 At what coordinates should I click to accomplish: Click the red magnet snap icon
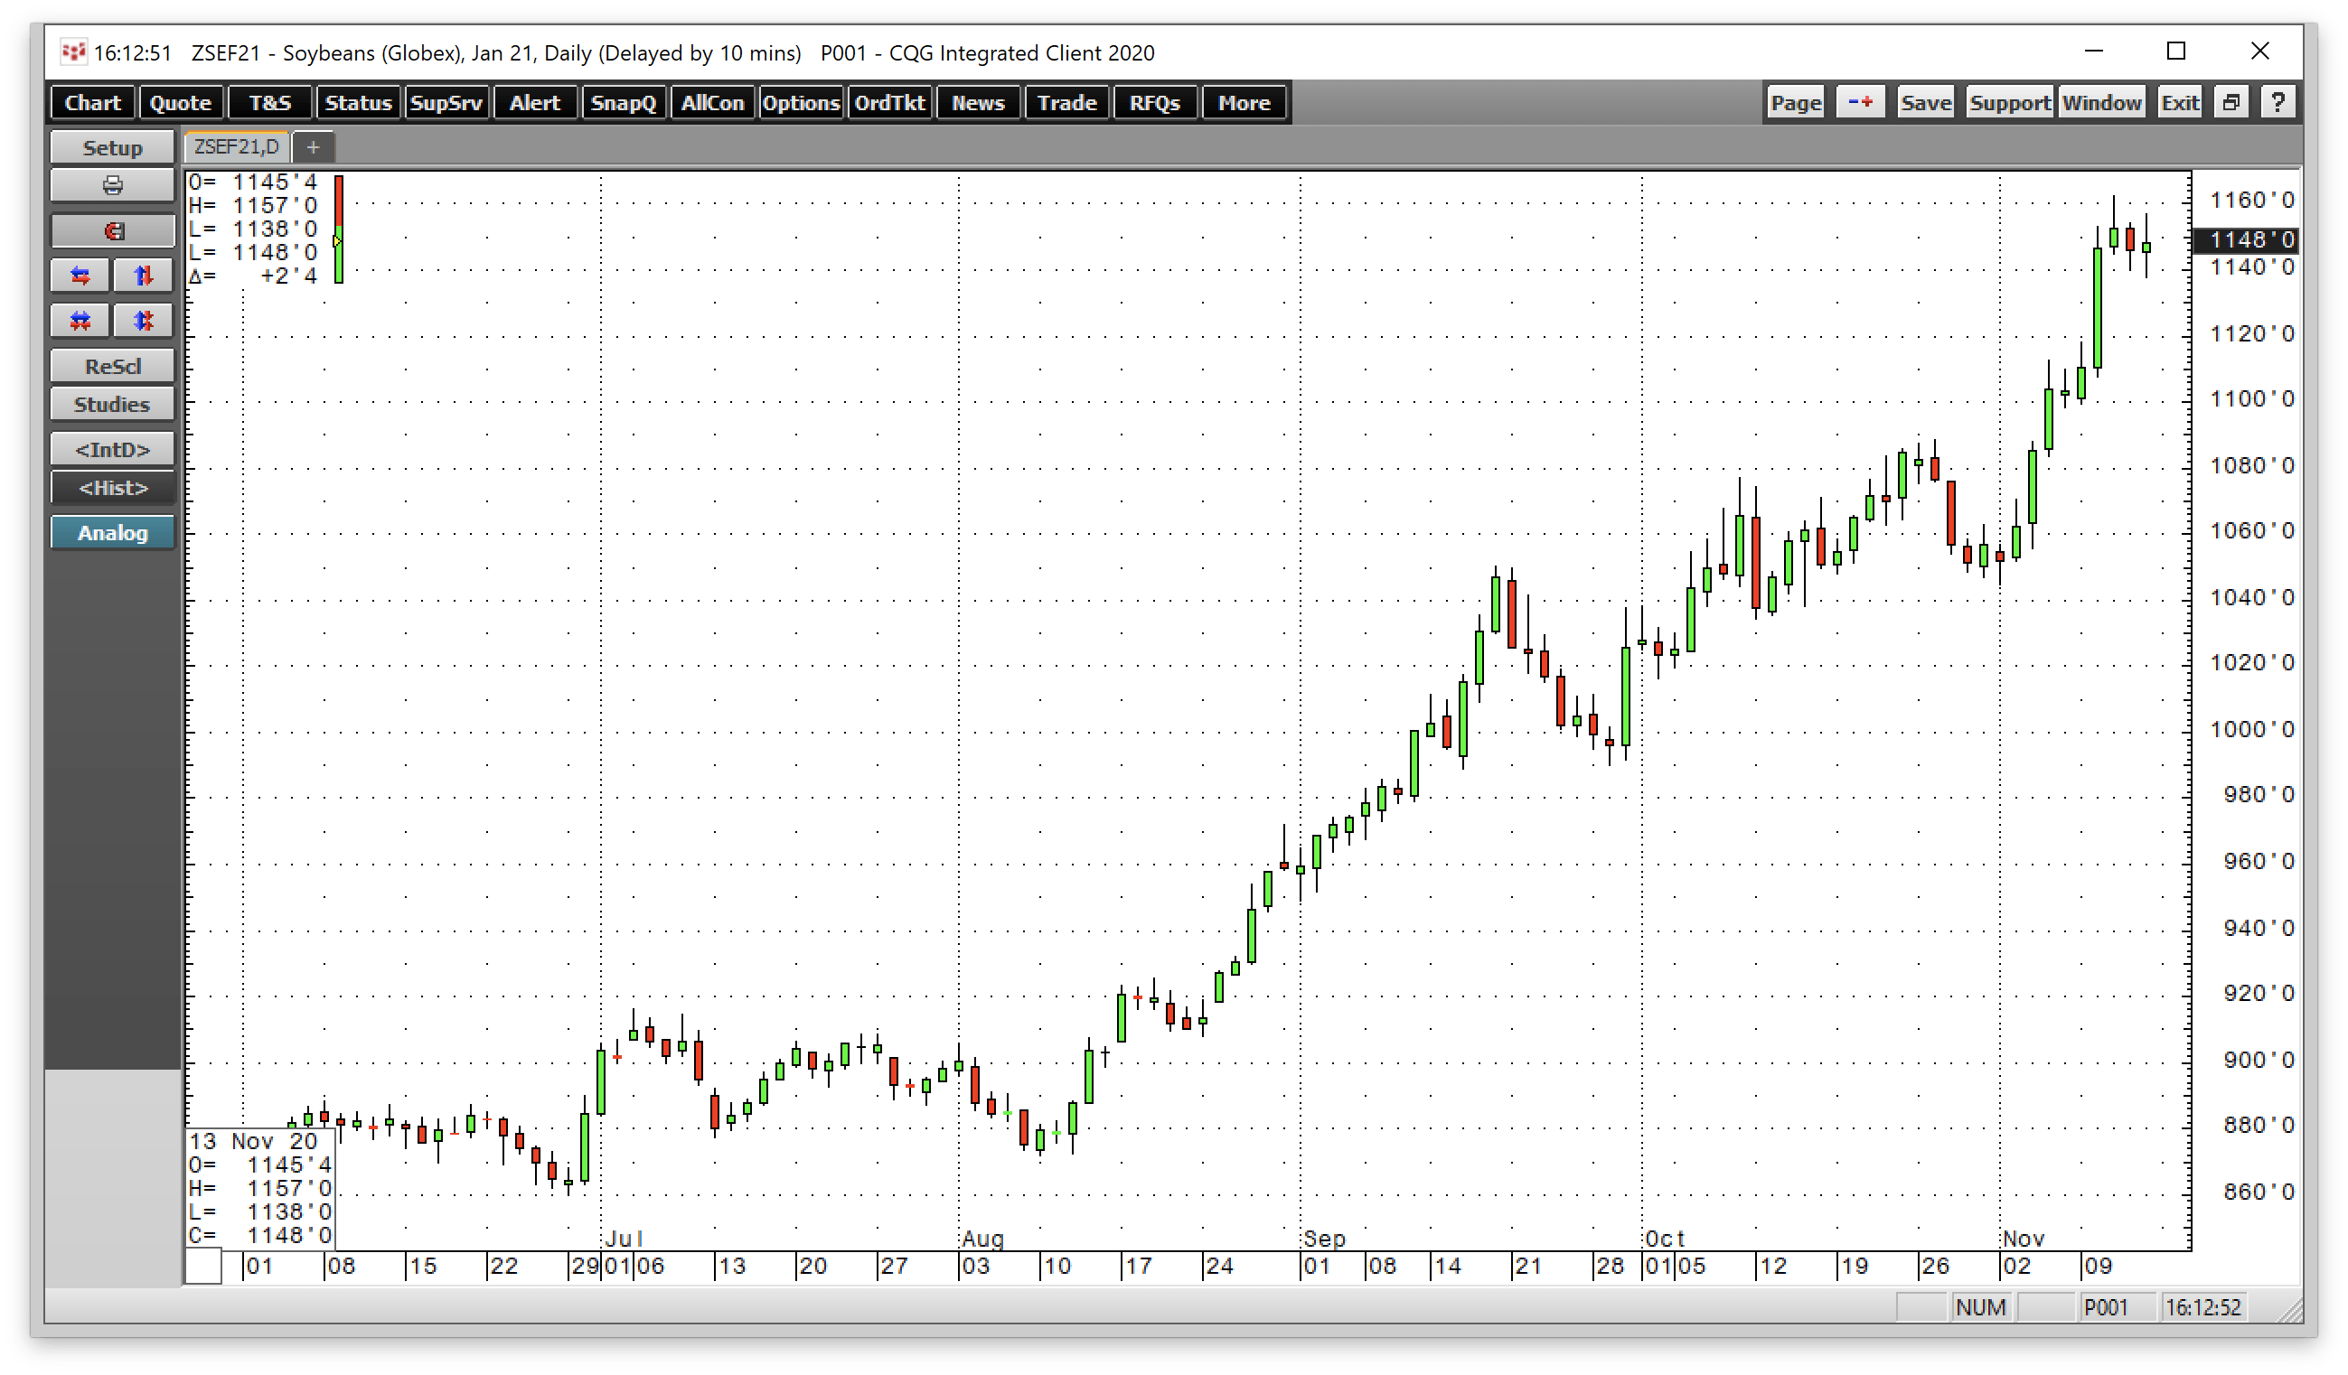112,230
